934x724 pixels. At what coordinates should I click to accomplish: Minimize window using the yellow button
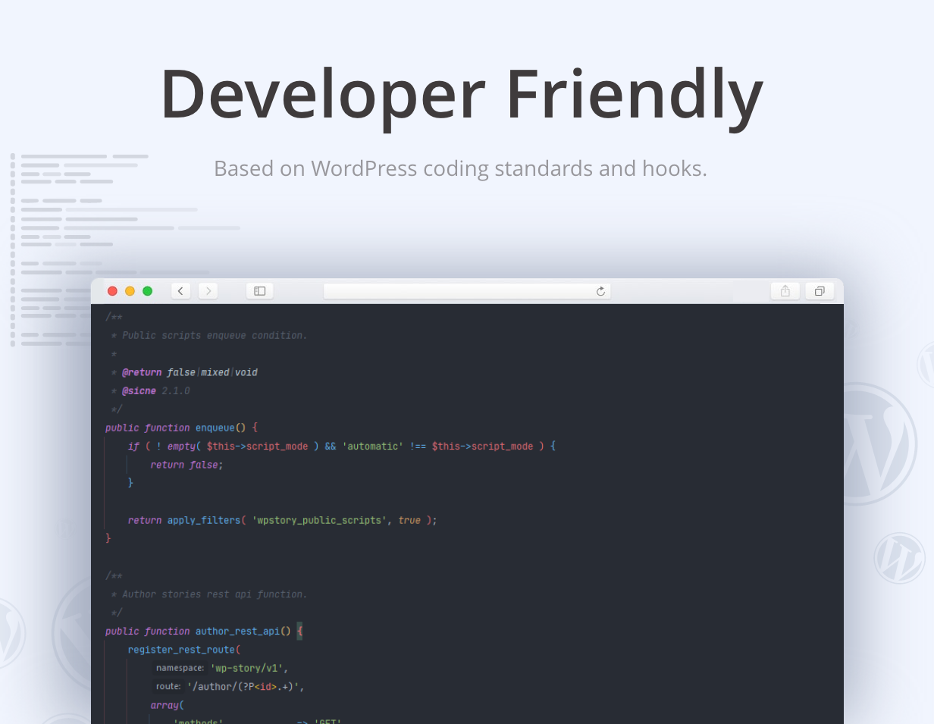(130, 291)
